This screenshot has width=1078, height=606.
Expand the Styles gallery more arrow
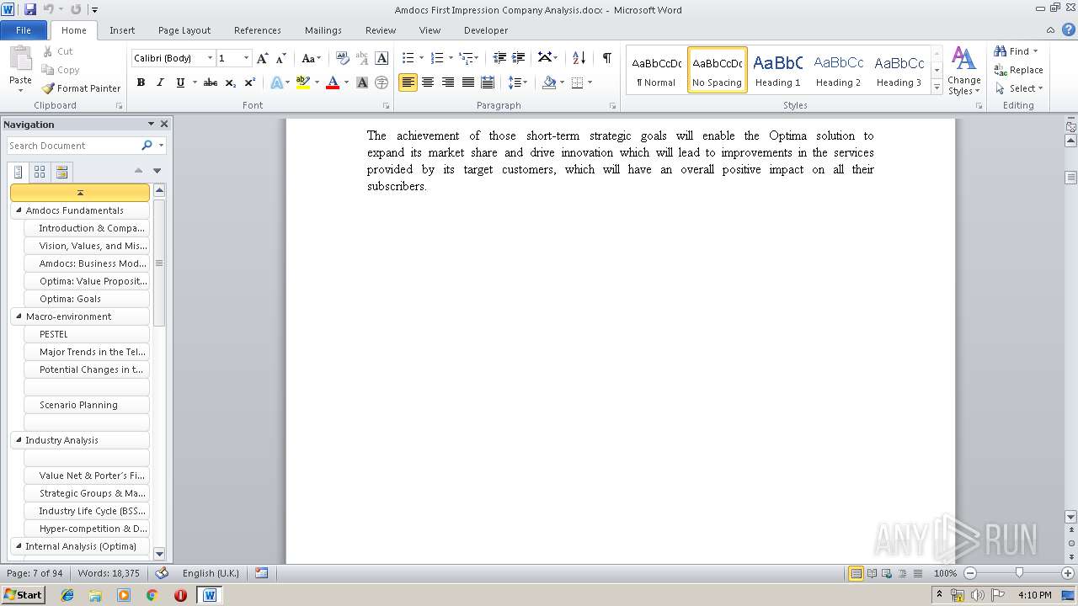click(937, 87)
